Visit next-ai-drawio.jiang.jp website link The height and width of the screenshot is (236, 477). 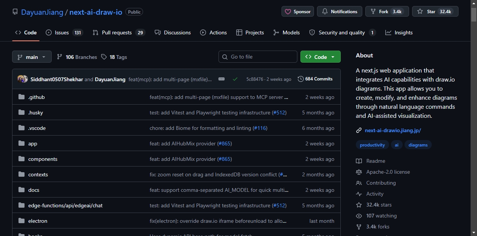point(393,131)
